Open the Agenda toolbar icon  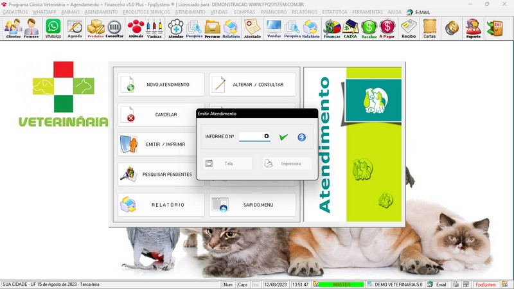[x=75, y=28]
